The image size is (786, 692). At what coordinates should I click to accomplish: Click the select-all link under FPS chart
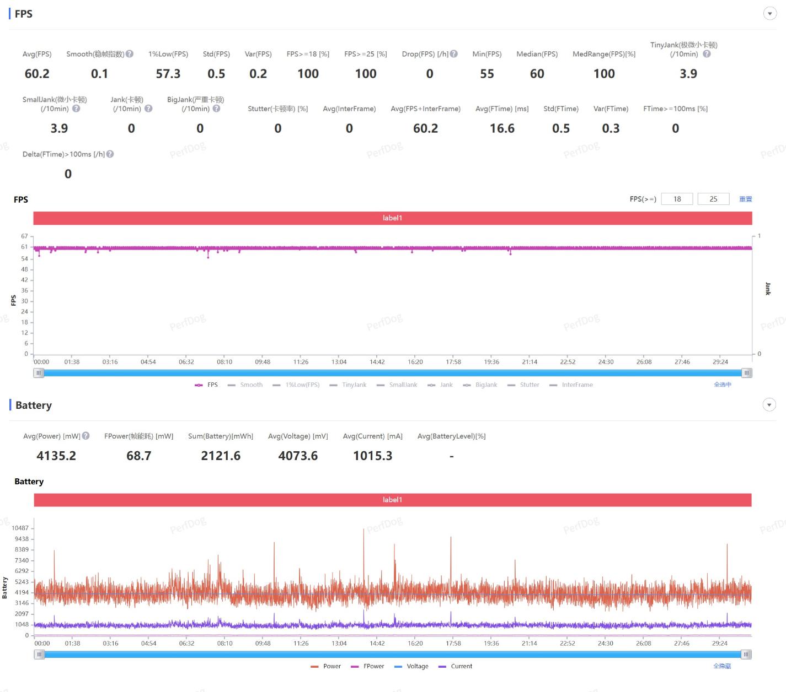point(722,385)
